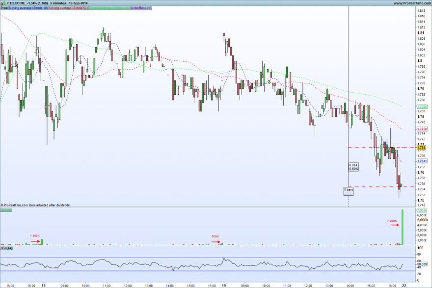This screenshot has width=432, height=288.
Task: Select the Moving average (Simple 10) label
Action: 28,8
